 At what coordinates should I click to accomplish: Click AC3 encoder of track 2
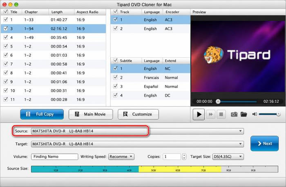point(168,29)
